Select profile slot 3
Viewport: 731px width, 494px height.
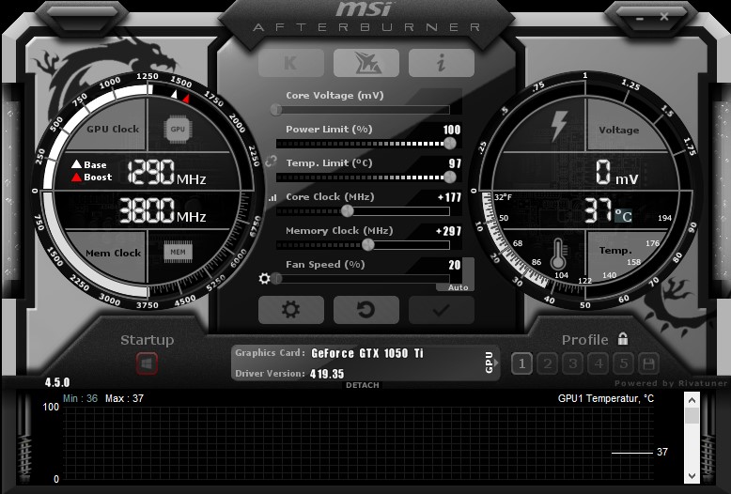573,363
